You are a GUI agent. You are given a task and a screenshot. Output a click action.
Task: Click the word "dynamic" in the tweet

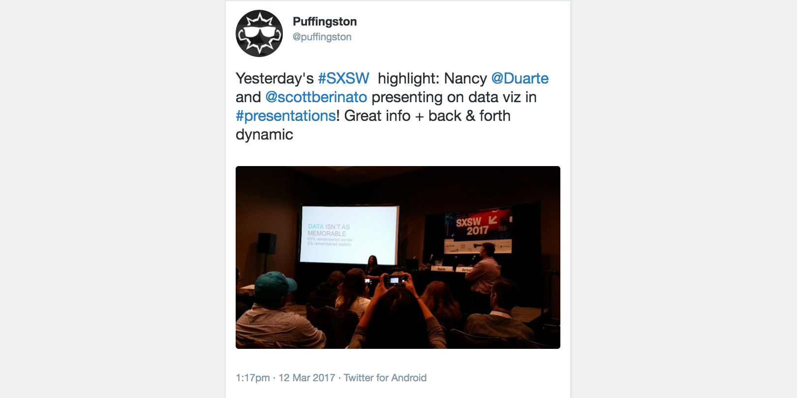click(264, 135)
